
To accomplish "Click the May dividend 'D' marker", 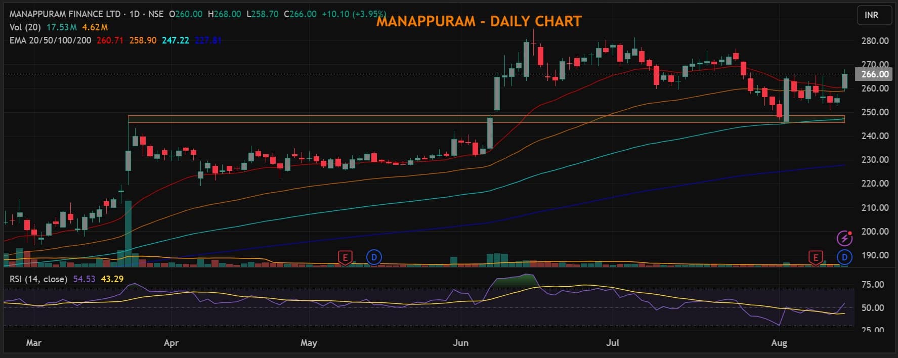I will click(374, 257).
